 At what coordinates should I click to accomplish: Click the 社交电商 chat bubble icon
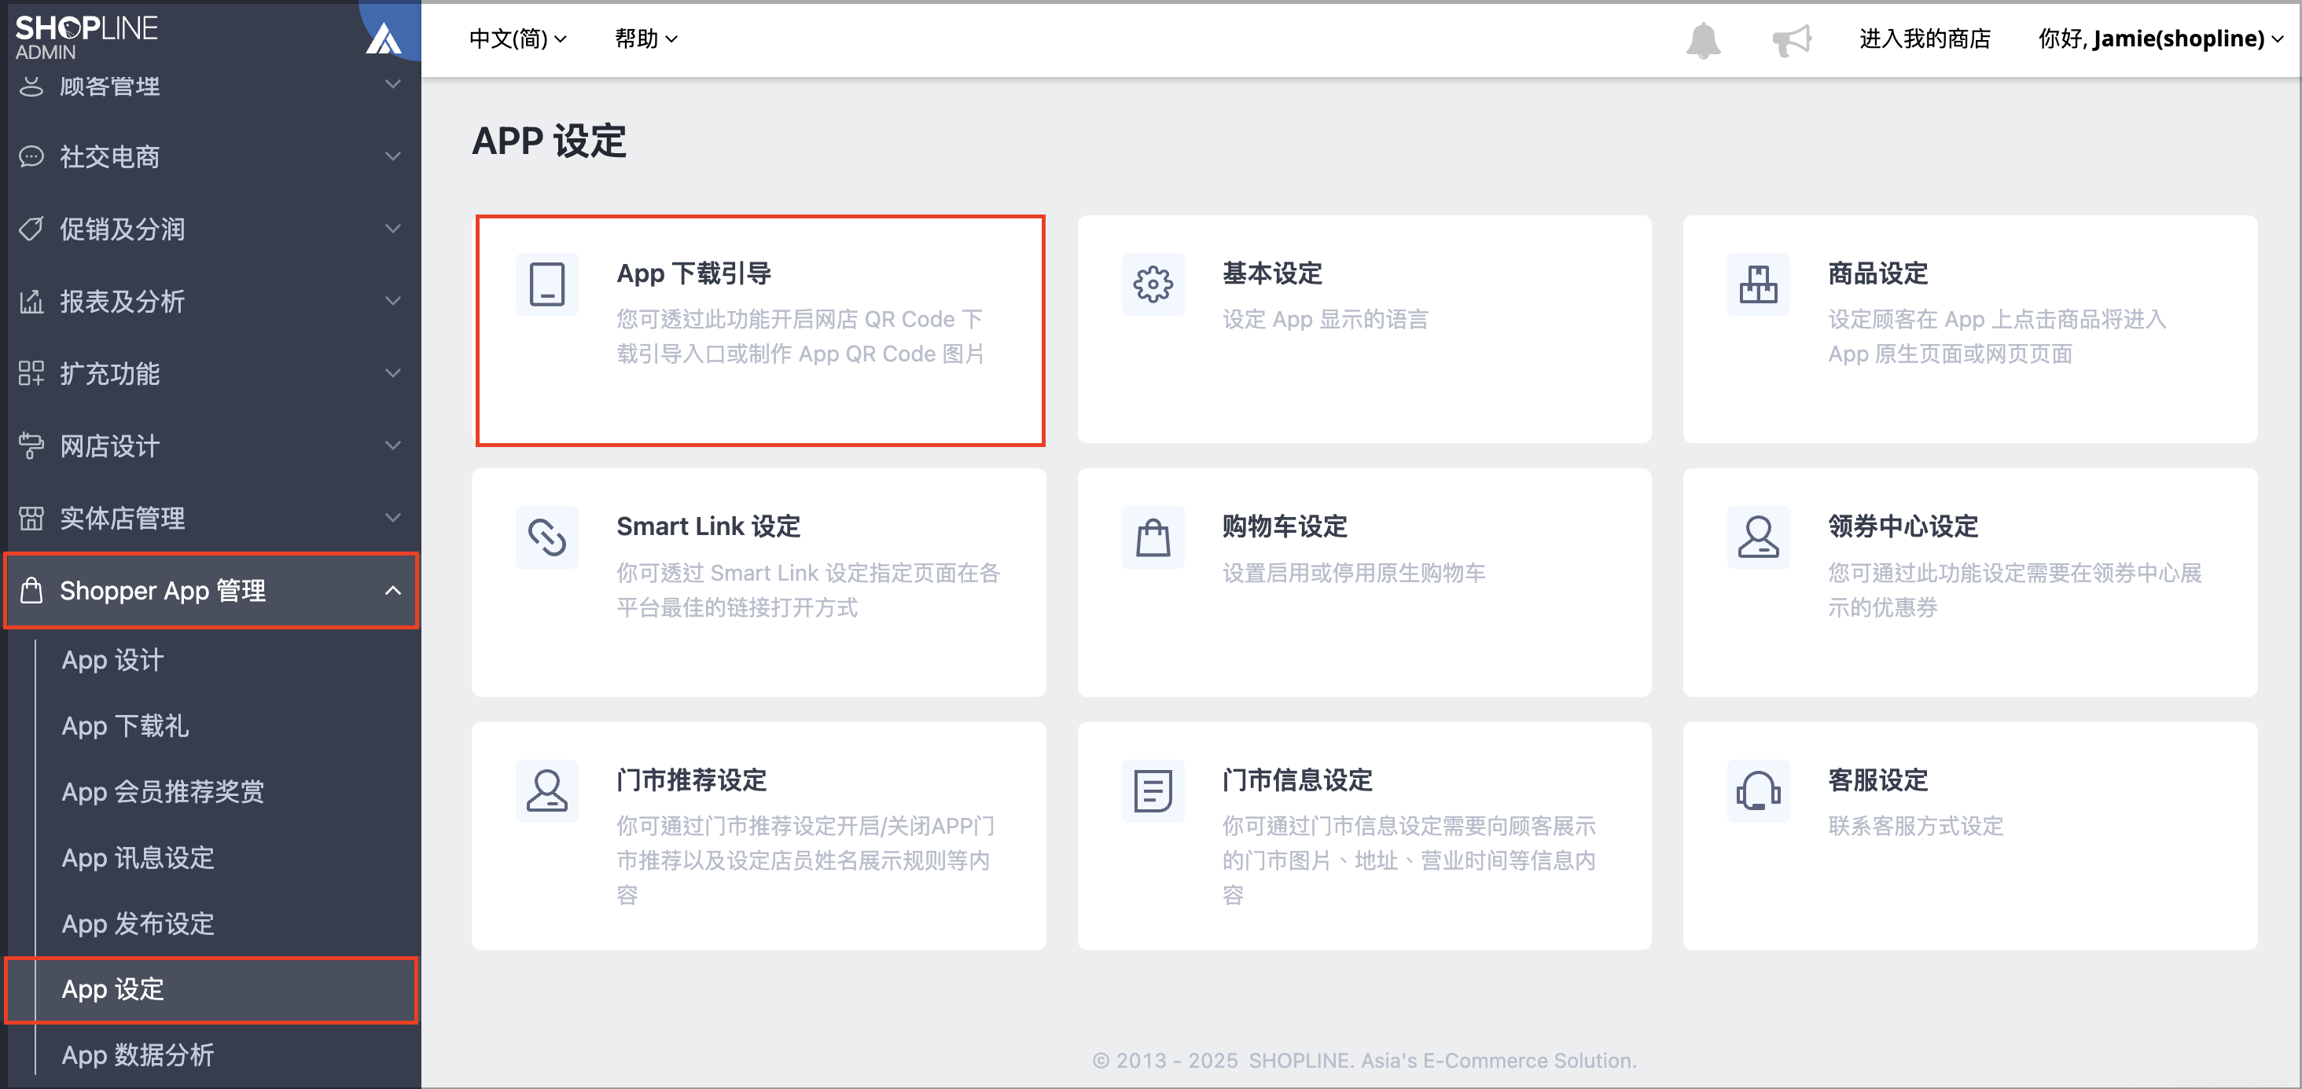click(31, 157)
